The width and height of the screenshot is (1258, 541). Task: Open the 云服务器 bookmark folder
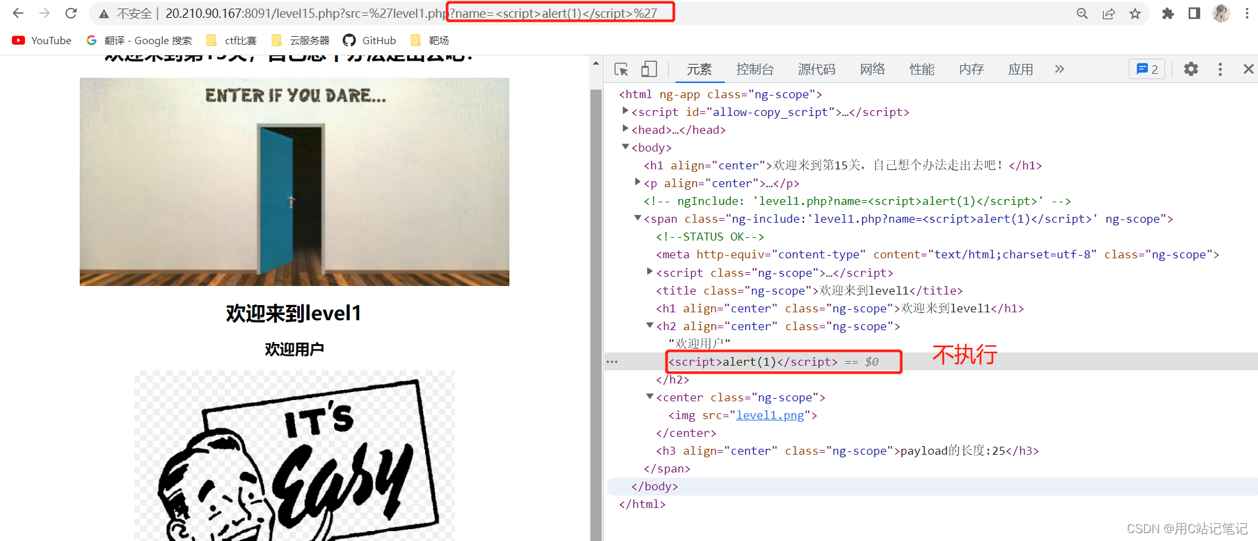point(300,40)
